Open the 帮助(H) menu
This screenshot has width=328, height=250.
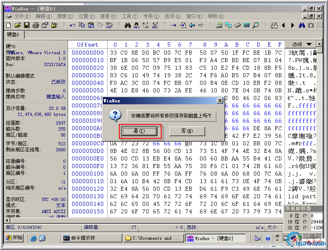coord(216,16)
